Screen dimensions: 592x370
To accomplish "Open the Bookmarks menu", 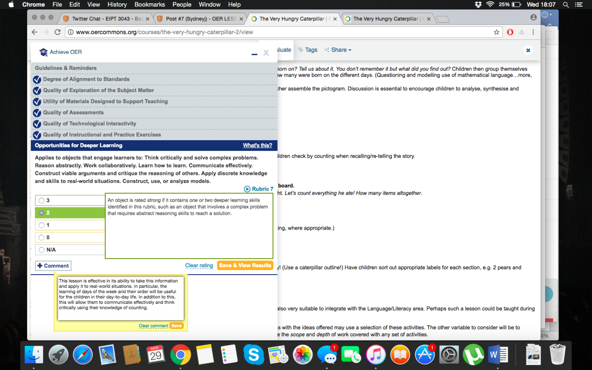I will [x=149, y=5].
